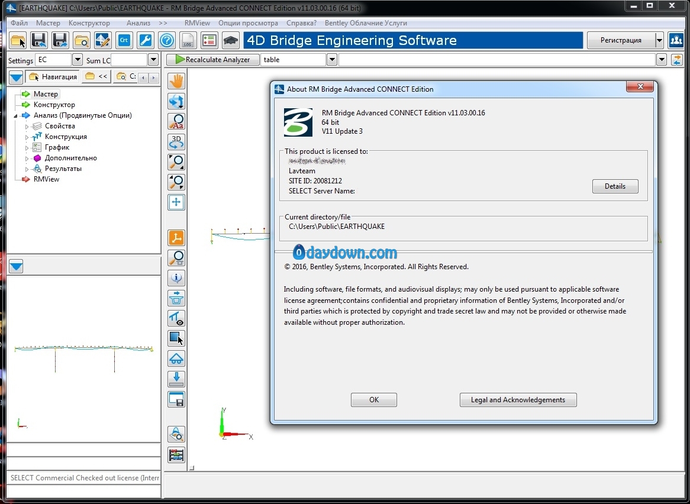Viewport: 690px width, 504px height.
Task: Expand the Результаты tree node
Action: pos(27,169)
